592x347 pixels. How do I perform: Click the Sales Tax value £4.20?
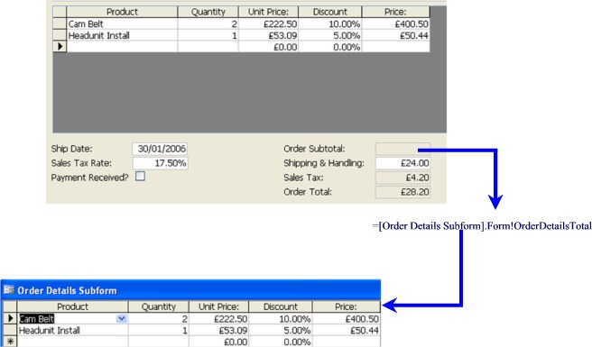click(x=402, y=178)
